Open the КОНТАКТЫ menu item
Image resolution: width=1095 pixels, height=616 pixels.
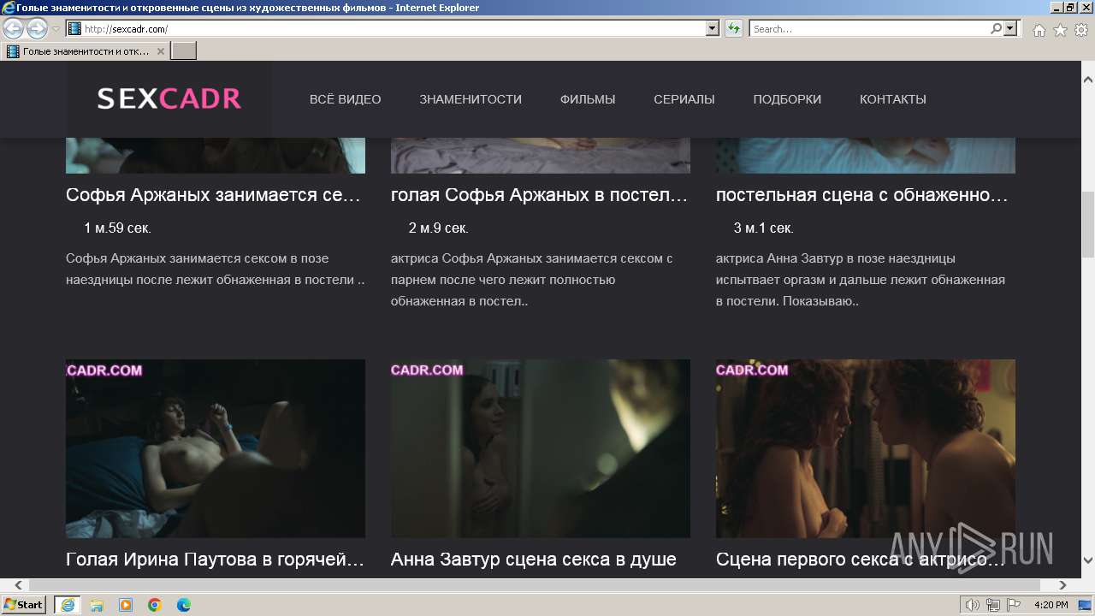(x=893, y=99)
